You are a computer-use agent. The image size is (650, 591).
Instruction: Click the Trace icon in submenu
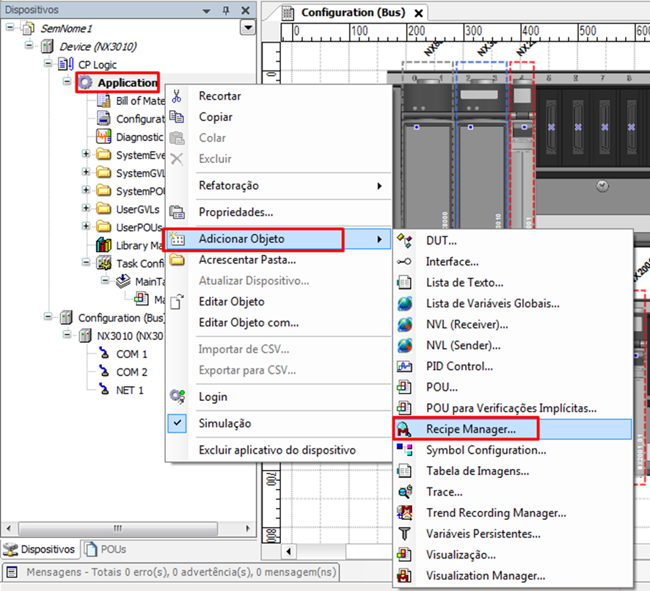pyautogui.click(x=404, y=492)
